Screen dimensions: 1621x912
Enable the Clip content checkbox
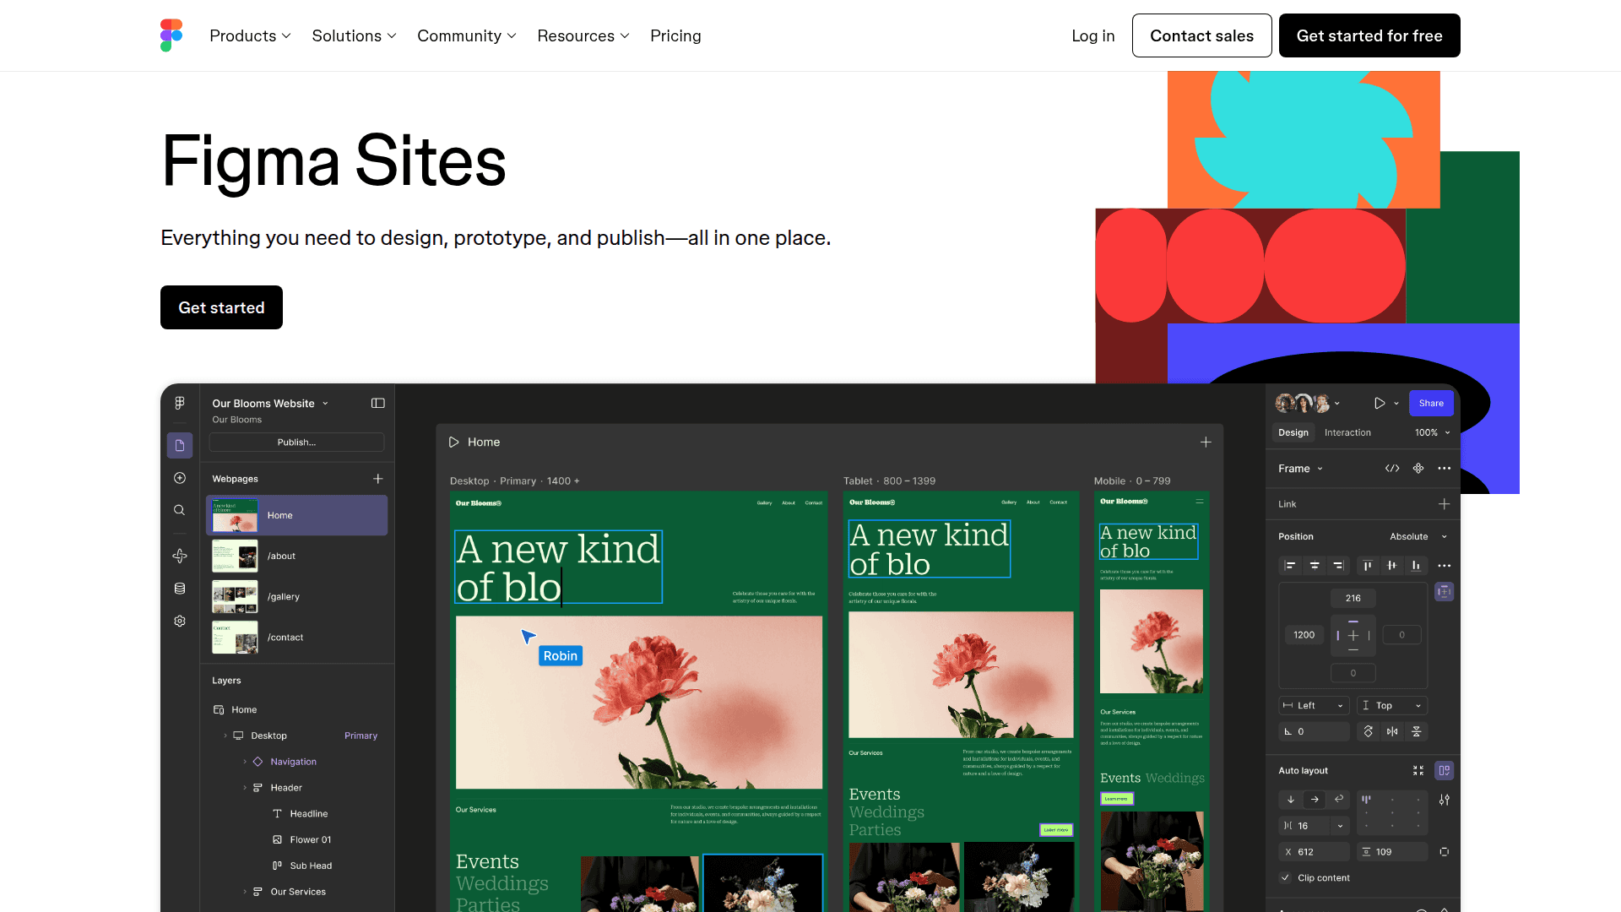point(1286,877)
